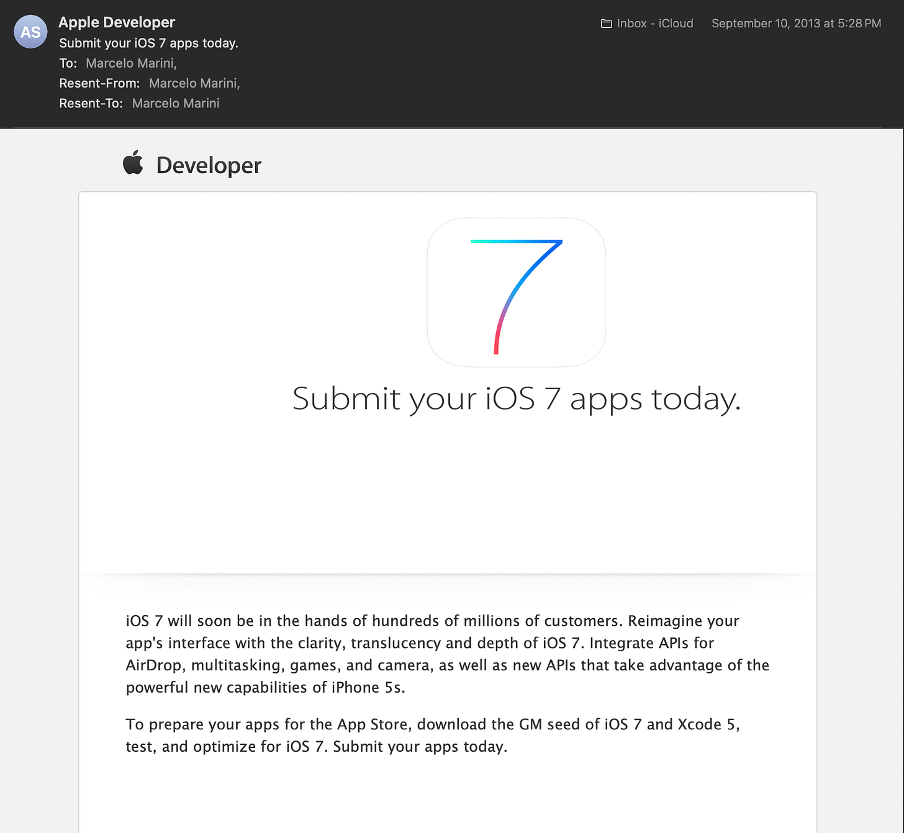This screenshot has height=833, width=904.
Task: Click the subject line in the message header
Action: coord(149,43)
